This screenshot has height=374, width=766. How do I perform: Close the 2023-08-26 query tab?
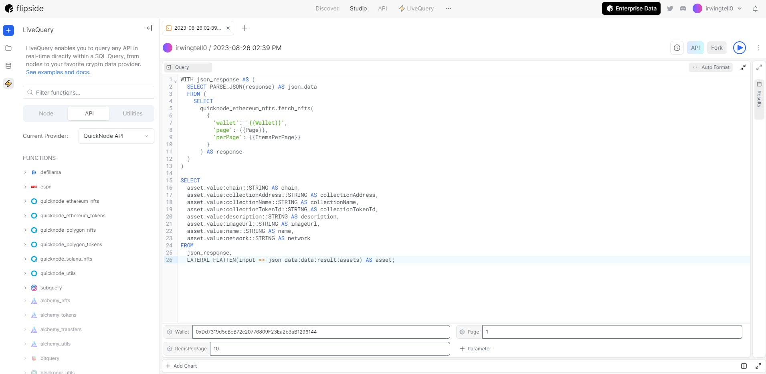[x=228, y=28]
